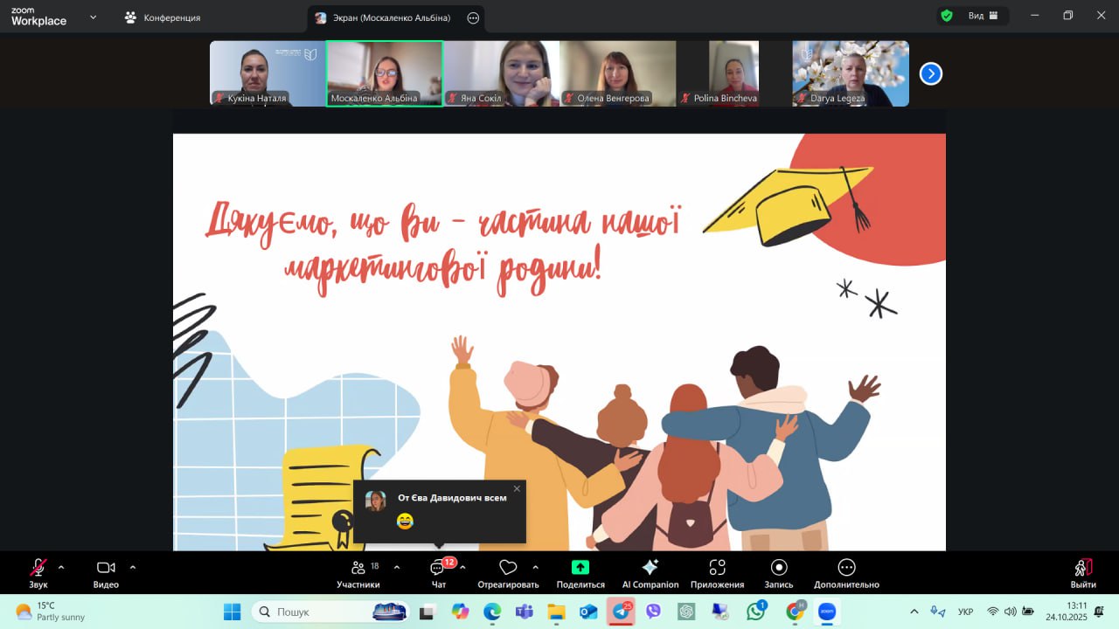The width and height of the screenshot is (1119, 629).
Task: Open Wi-Fi network settings in the tray
Action: click(992, 612)
